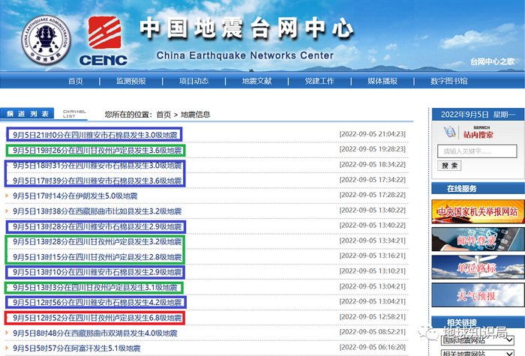Focus the 请输入关键字 search input field
Screen dimensions: 525x356
pos(477,151)
